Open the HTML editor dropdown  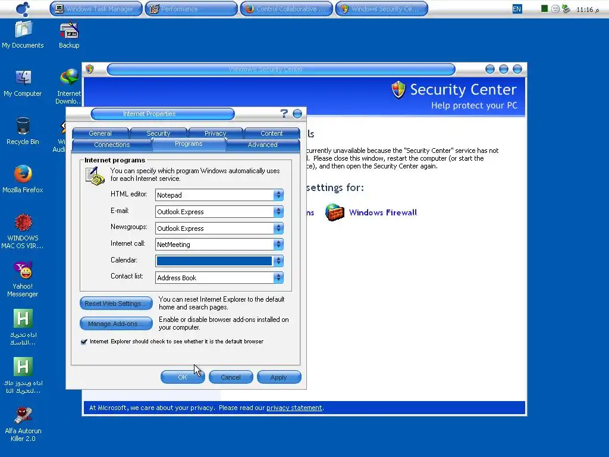point(278,195)
